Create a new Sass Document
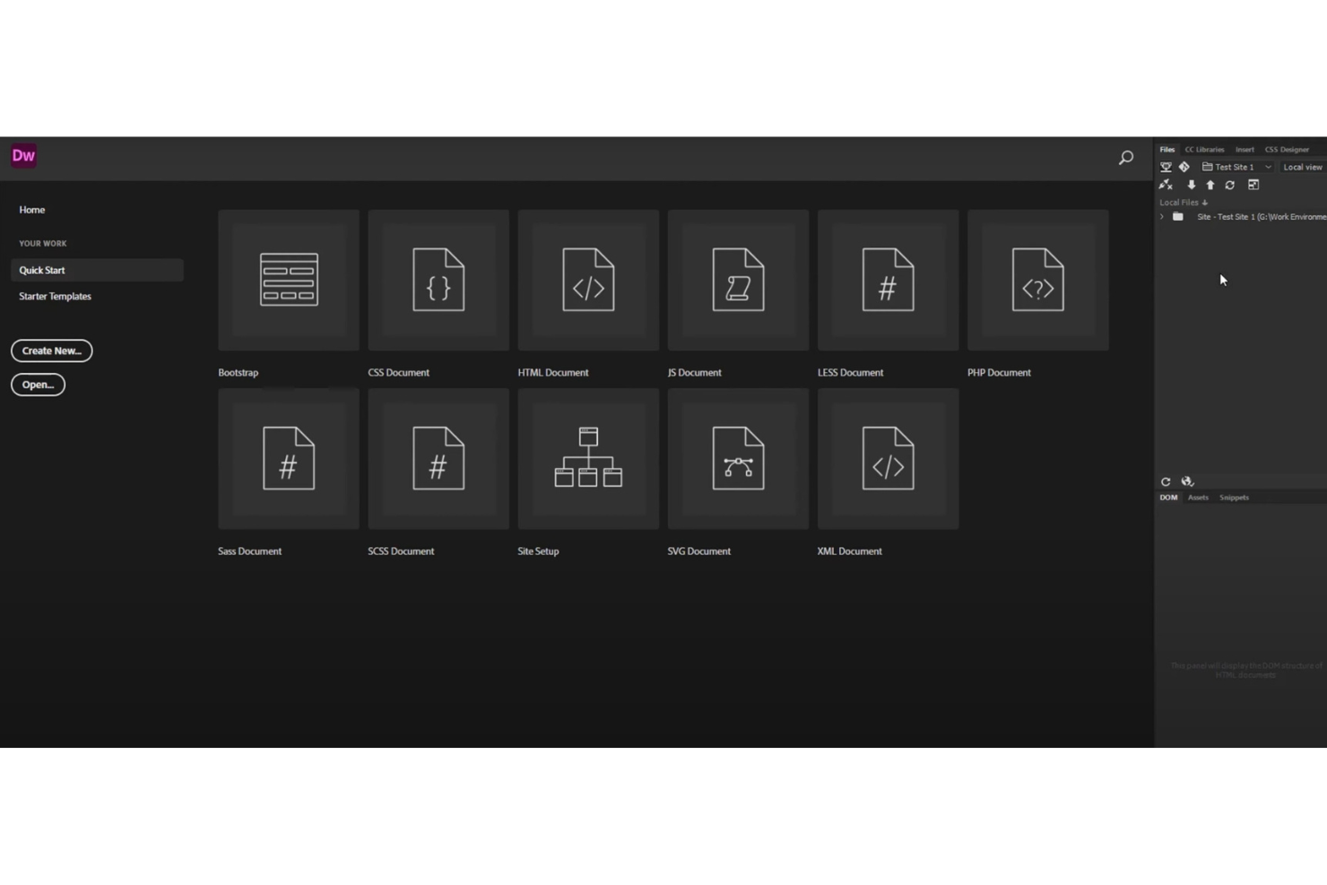Image resolution: width=1327 pixels, height=885 pixels. point(289,458)
